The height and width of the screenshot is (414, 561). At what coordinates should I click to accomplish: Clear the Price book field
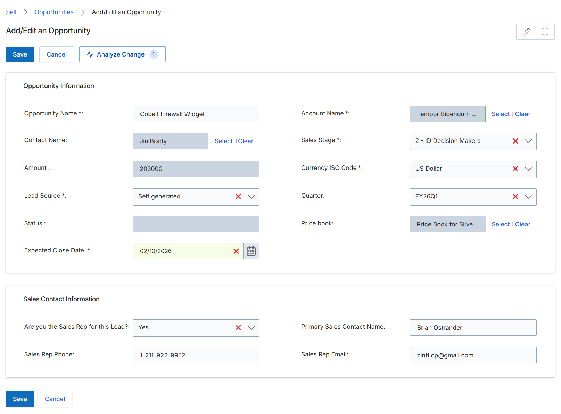(523, 224)
